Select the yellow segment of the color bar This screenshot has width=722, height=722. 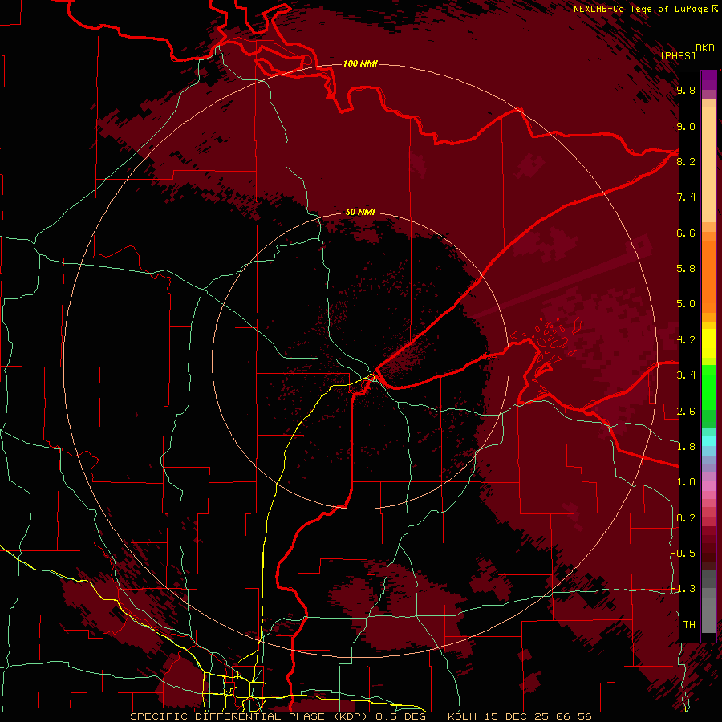pyautogui.click(x=708, y=343)
